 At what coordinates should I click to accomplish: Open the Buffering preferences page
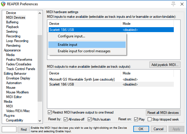tap(12, 22)
